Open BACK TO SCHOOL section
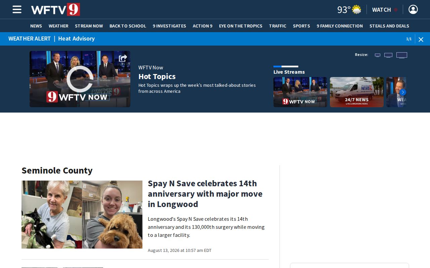 point(128,26)
